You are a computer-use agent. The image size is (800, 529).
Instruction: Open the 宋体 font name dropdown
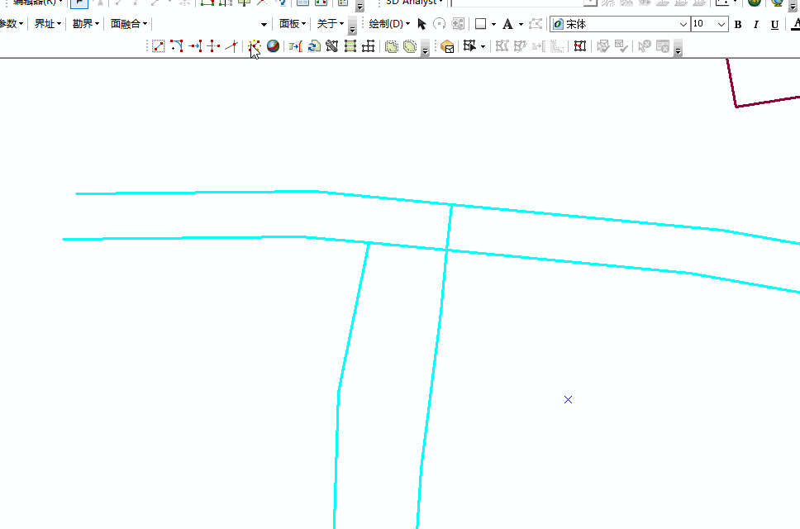[x=683, y=25]
